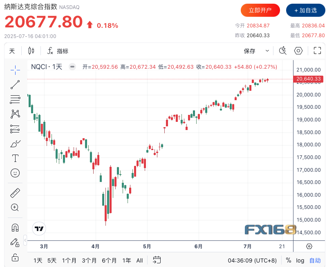The width and height of the screenshot is (327, 267).
Task: Open the emoji icons tool
Action: coord(15,173)
